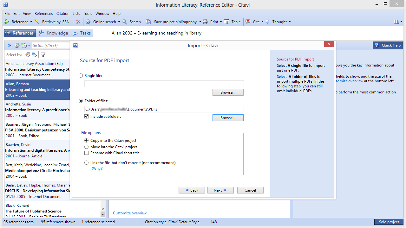This screenshot has height=228, width=406.
Task: Select the Folder of files radio button
Action: point(81,101)
